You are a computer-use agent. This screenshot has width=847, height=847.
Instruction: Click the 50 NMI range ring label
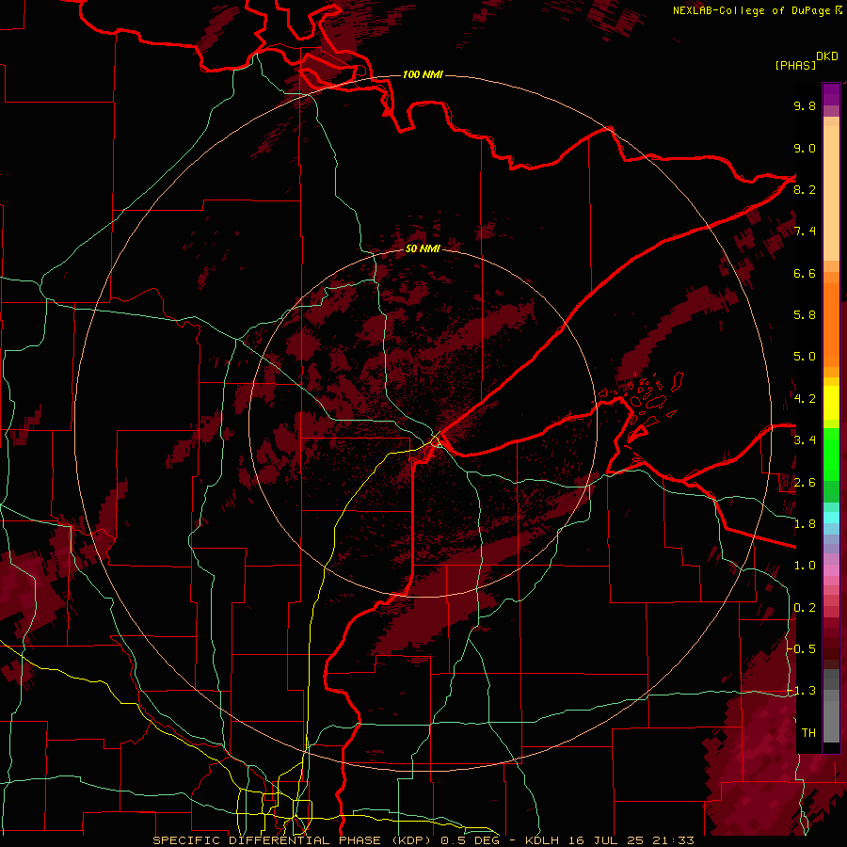(423, 248)
